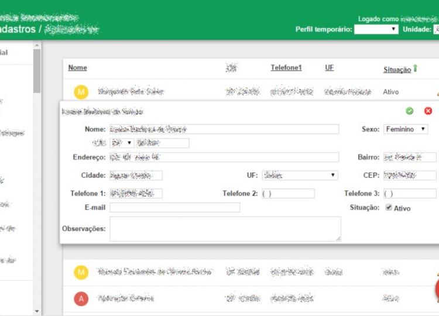The height and width of the screenshot is (316, 439).
Task: Click the Cidade input field
Action: coord(136,176)
